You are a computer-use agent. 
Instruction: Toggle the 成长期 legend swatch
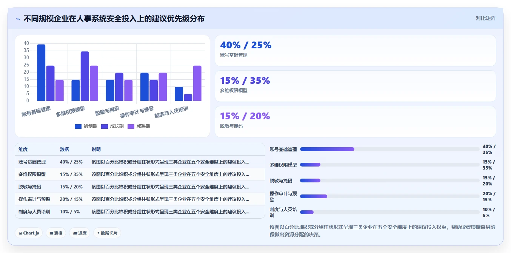[105, 126]
